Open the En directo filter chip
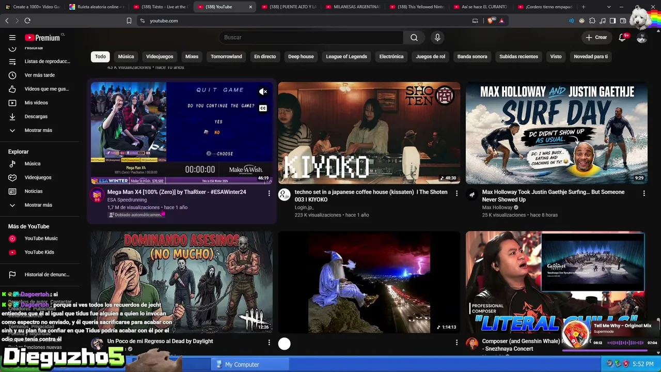 tap(265, 56)
